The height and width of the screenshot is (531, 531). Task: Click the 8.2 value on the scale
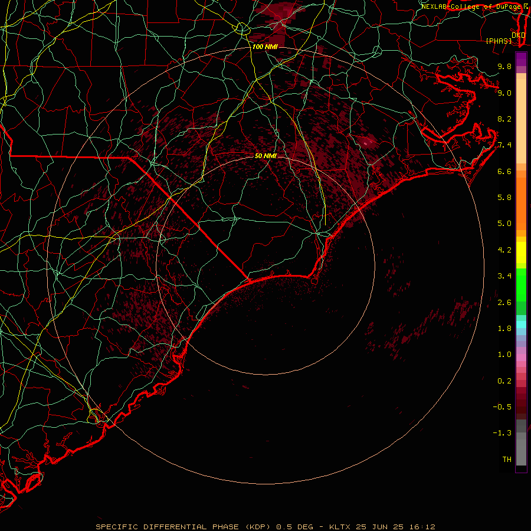tap(504, 119)
